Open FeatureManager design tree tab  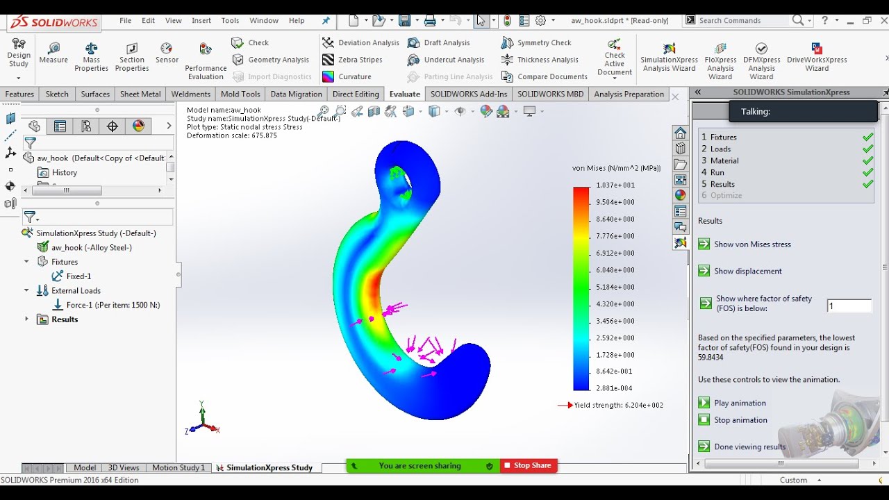(34, 126)
